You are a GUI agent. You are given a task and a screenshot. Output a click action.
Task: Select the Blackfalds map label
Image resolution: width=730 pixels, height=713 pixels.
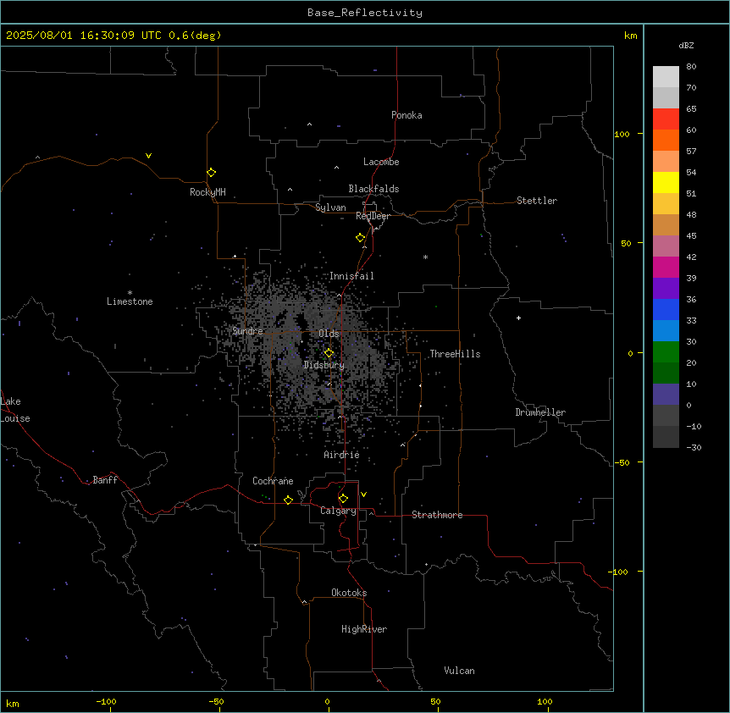pyautogui.click(x=373, y=189)
